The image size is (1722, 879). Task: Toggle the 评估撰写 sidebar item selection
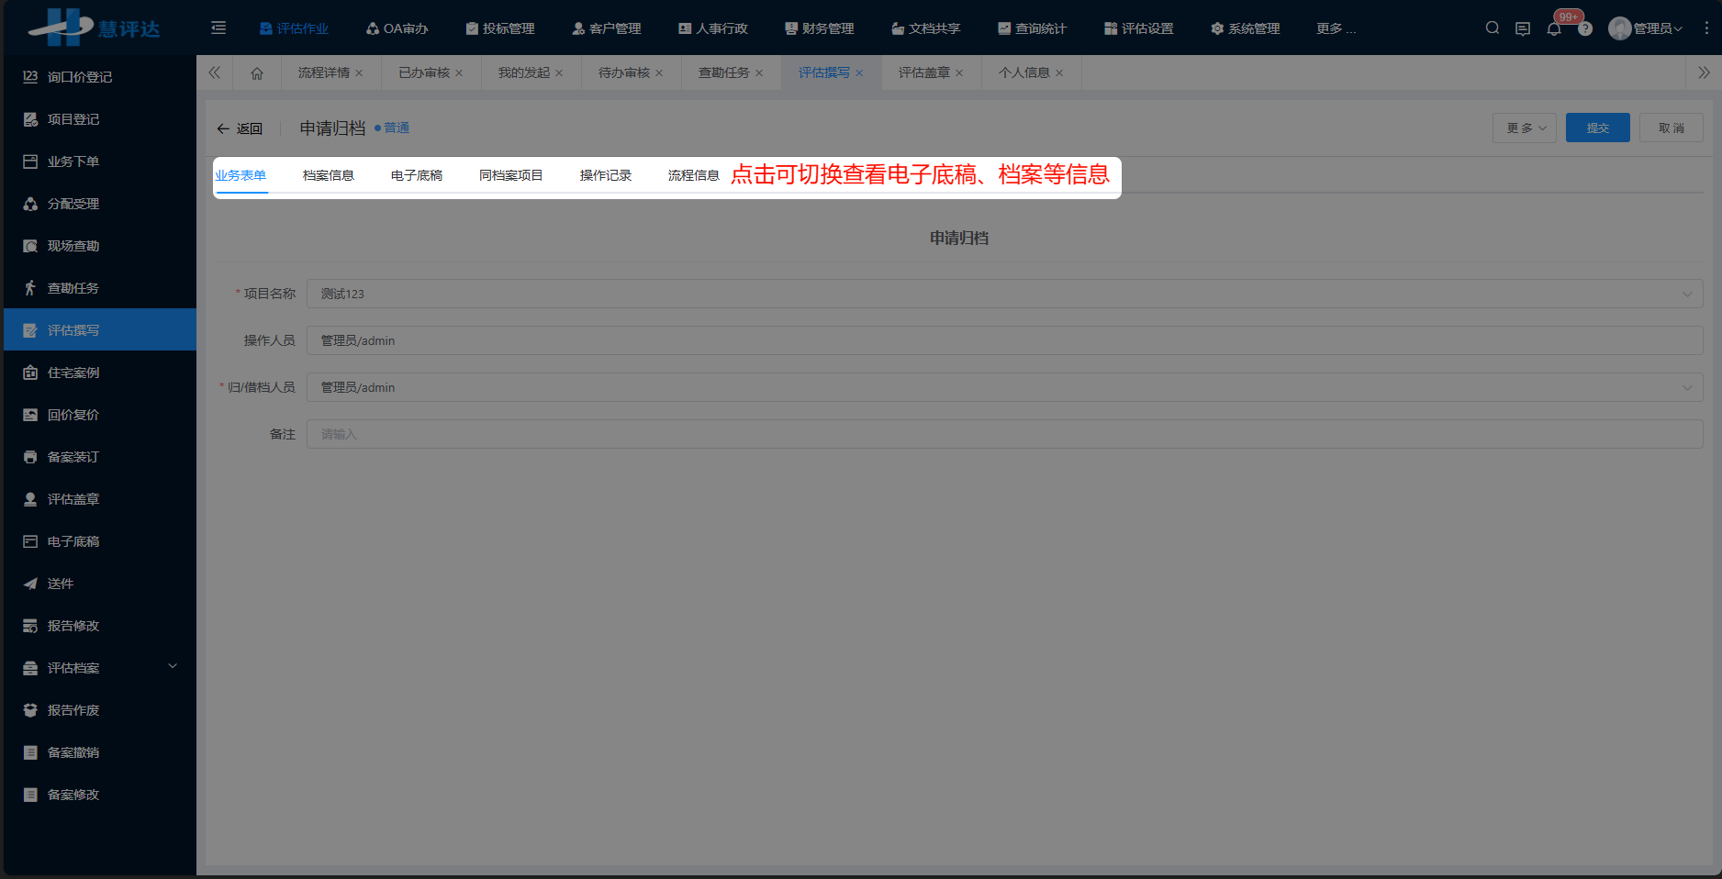click(75, 329)
